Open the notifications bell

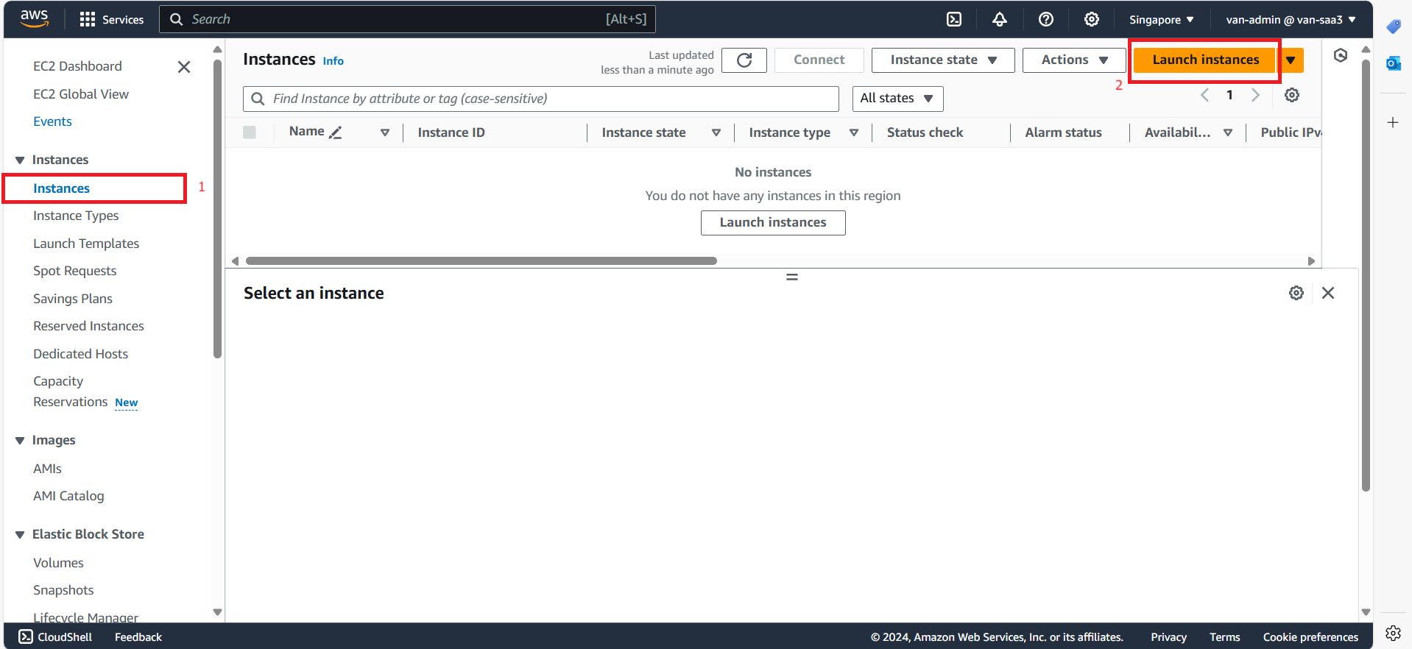coord(1000,19)
